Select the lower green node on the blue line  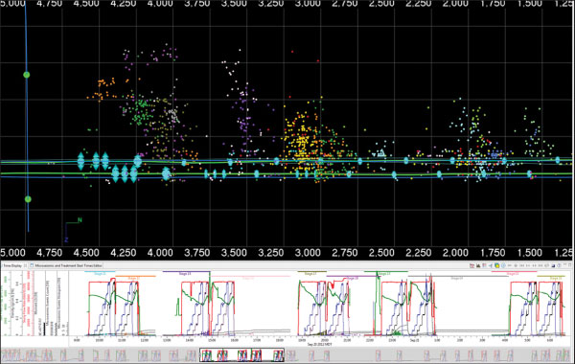(28, 199)
